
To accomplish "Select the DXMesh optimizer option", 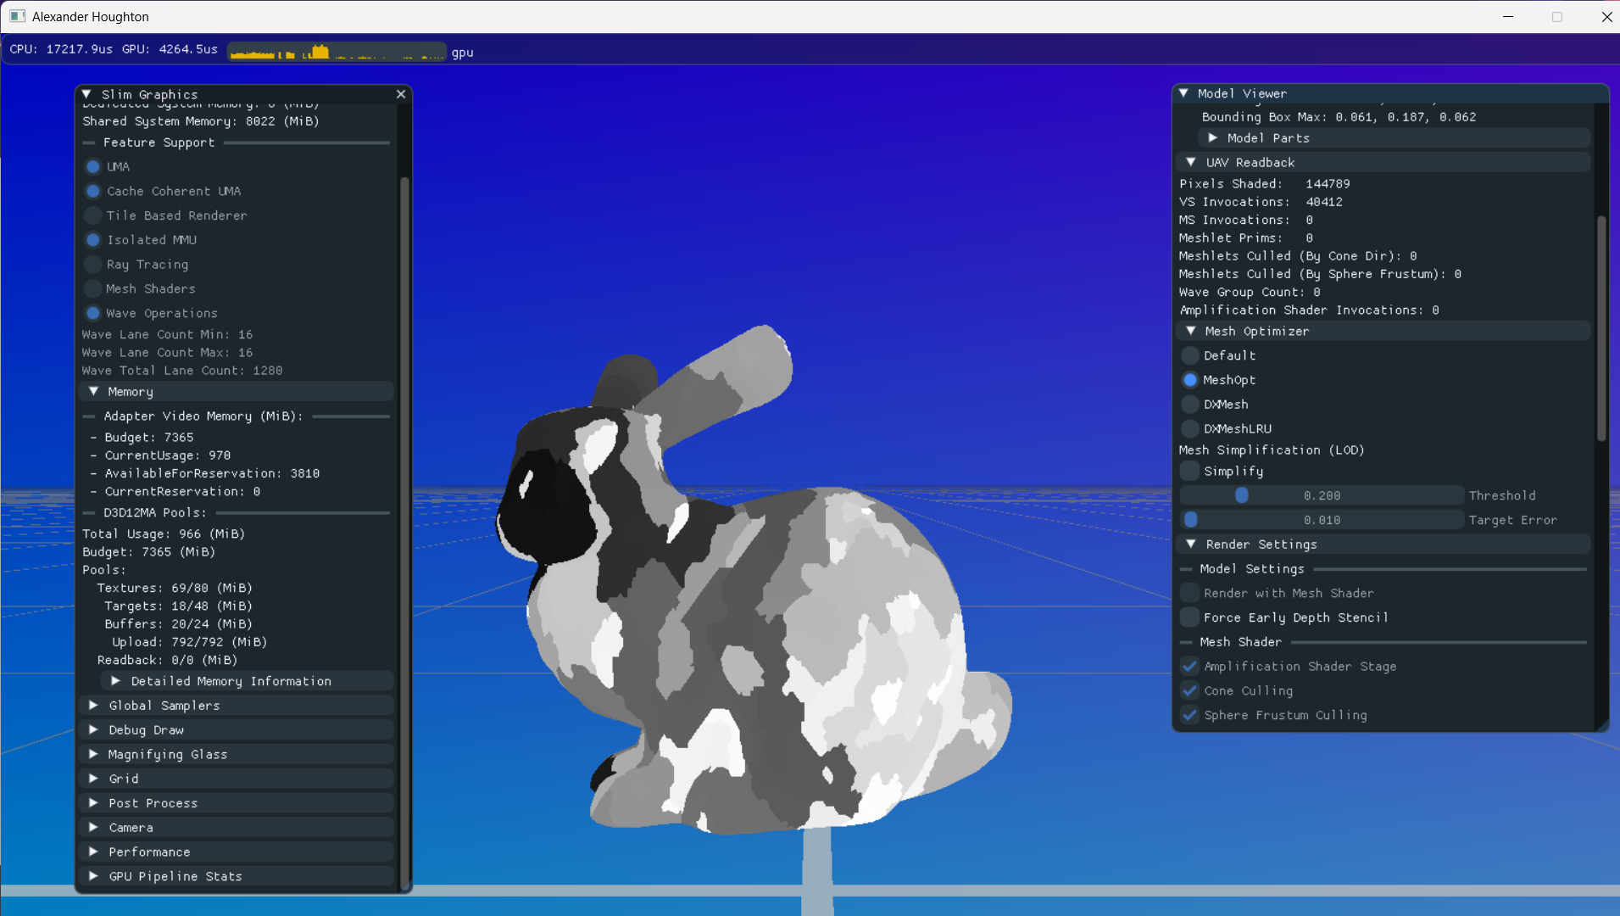I will [x=1190, y=405].
